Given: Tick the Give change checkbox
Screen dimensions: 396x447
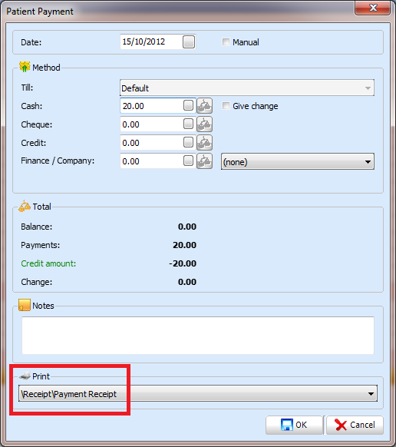Looking at the screenshot, I should pos(226,106).
